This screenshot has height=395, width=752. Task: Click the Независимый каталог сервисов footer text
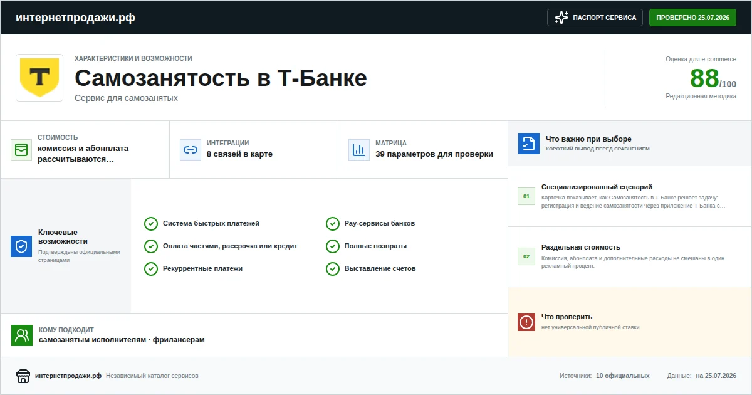point(152,376)
